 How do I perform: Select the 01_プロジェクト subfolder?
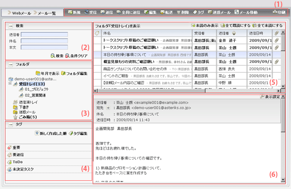(x=37, y=89)
